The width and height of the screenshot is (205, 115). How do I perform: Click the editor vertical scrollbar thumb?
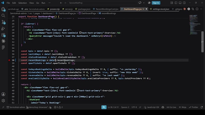[x=202, y=42]
